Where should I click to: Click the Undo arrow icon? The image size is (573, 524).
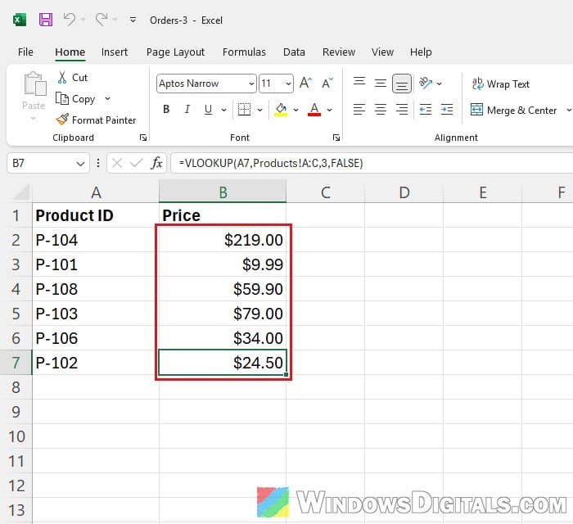(x=70, y=19)
